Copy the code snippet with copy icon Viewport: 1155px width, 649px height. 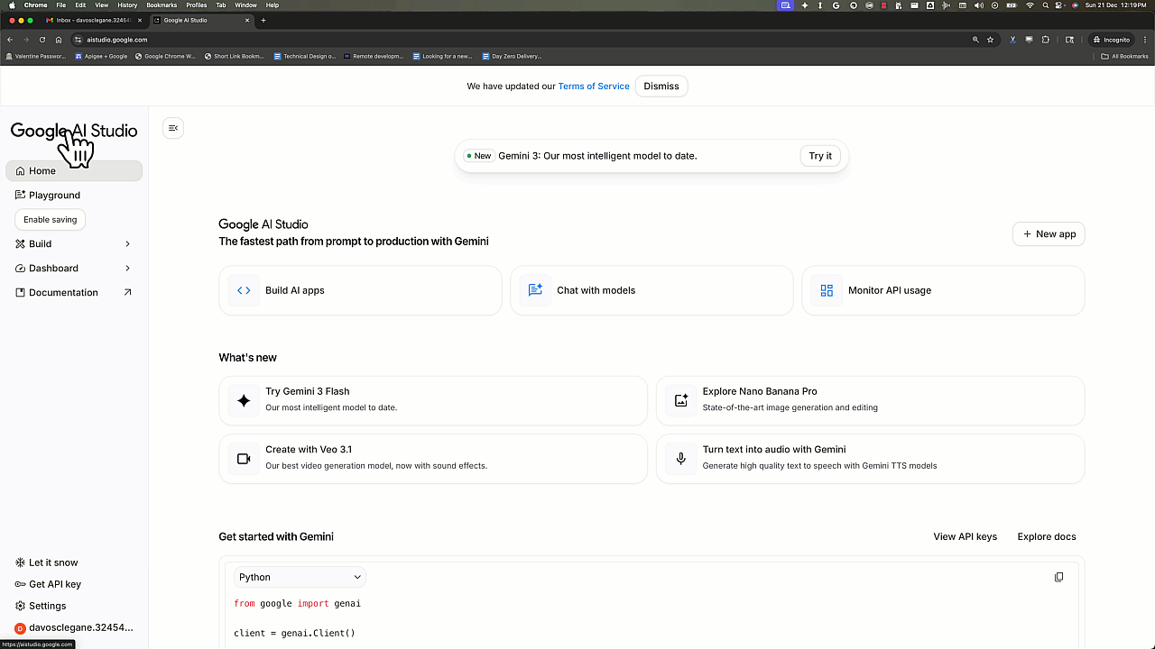click(x=1058, y=577)
